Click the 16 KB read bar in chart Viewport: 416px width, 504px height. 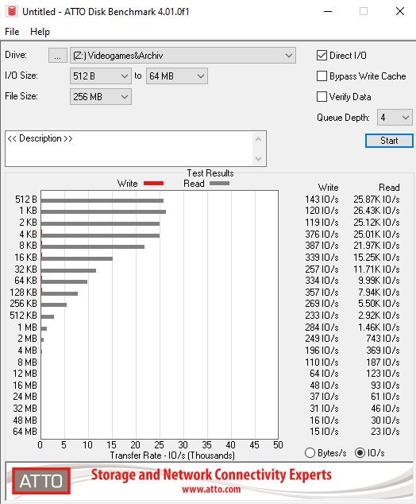[77, 258]
